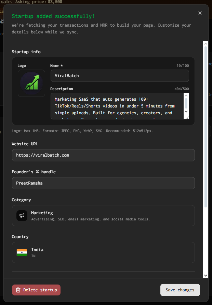Viewport: 212px width, 305px height.
Task: Click the 'IN' country code text
Action: tap(34, 256)
